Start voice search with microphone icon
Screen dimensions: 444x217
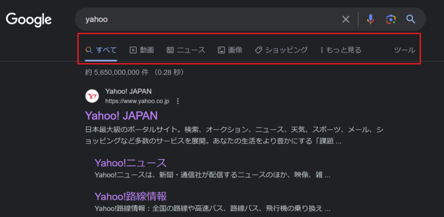click(x=371, y=19)
